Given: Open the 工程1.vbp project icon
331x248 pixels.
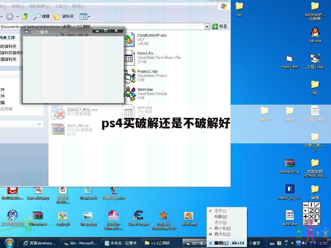Looking at the screenshot, I should point(315,59).
